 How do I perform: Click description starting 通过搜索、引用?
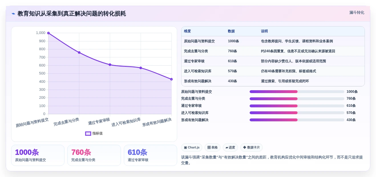coord(285,81)
